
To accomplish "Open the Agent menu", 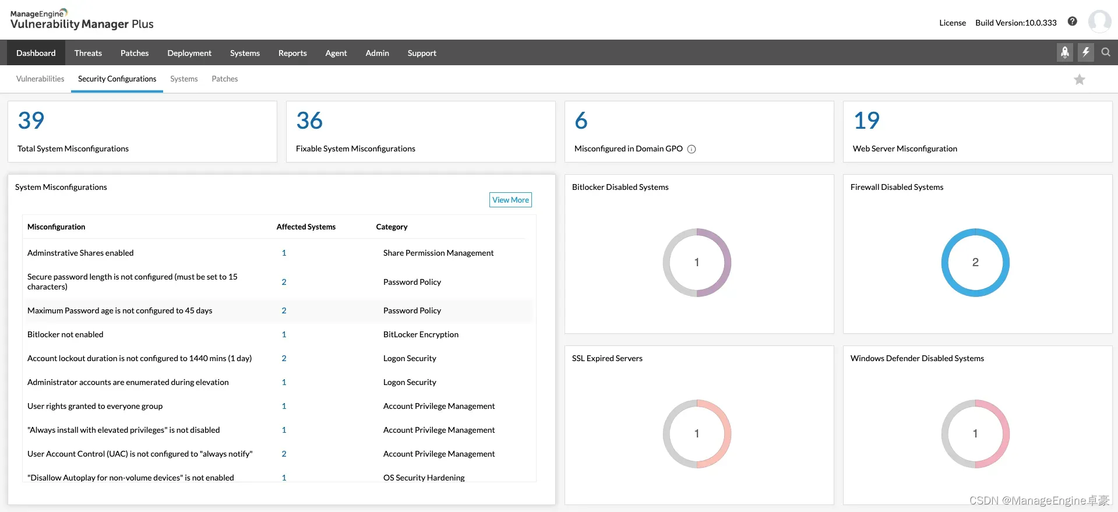I will (336, 53).
